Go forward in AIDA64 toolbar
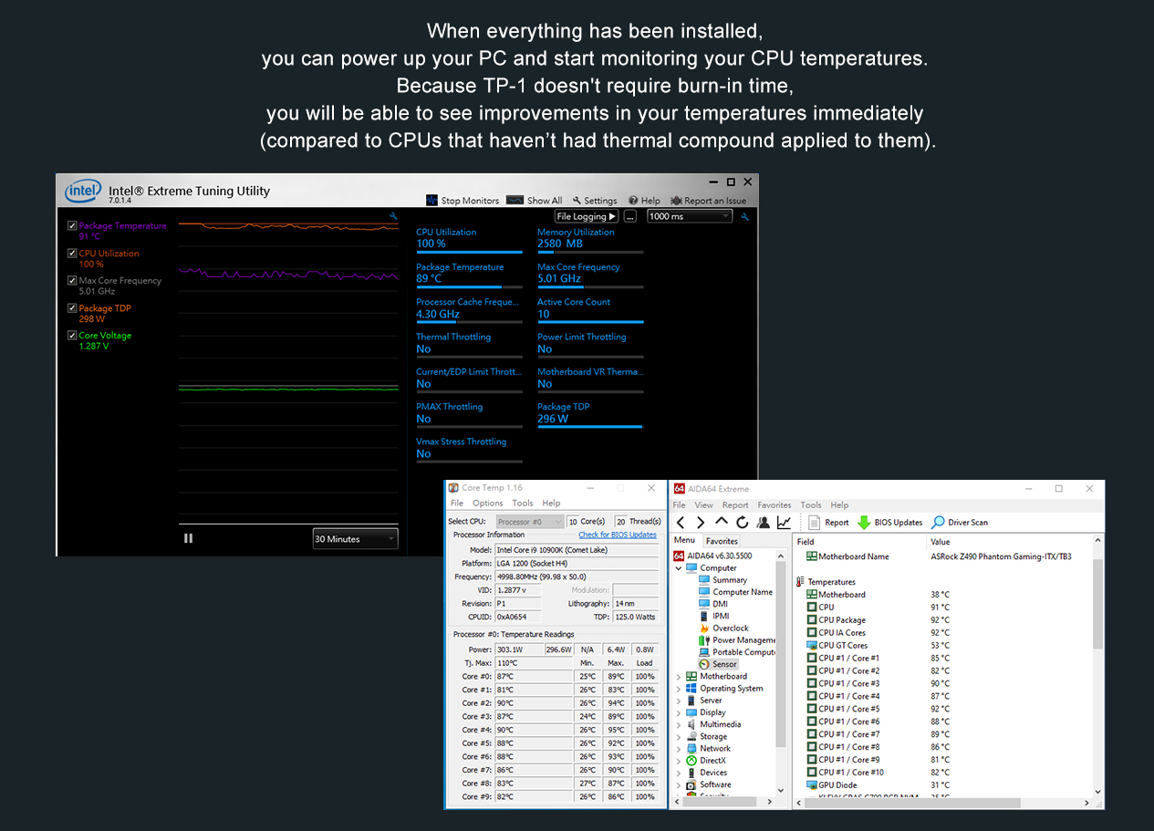Viewport: 1154px width, 831px height. coord(701,523)
